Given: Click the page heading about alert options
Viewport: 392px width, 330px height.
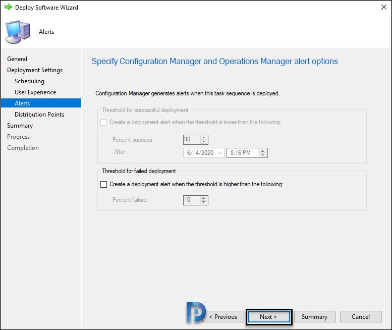Looking at the screenshot, I should [214, 61].
